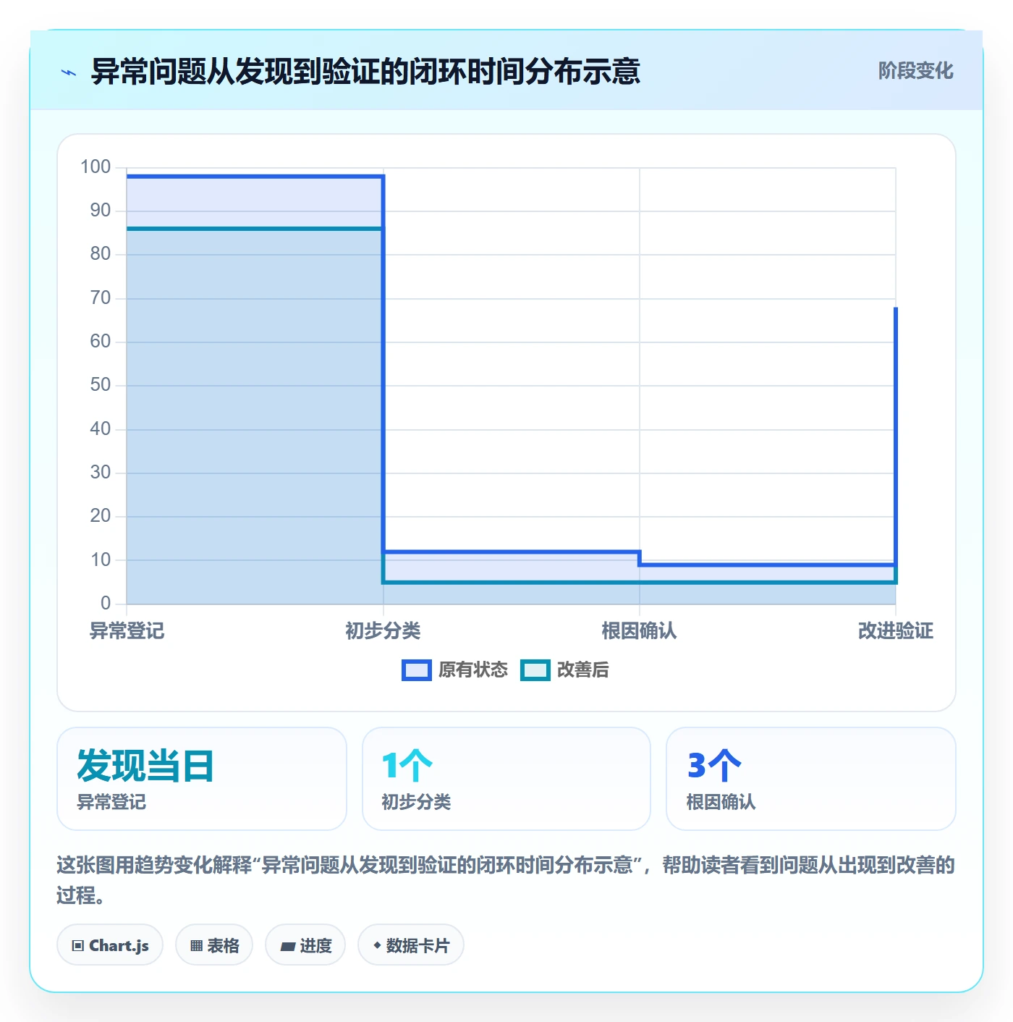Screen dimensions: 1013x1022
Task: Select the Chart.js tag chip
Action: [110, 945]
